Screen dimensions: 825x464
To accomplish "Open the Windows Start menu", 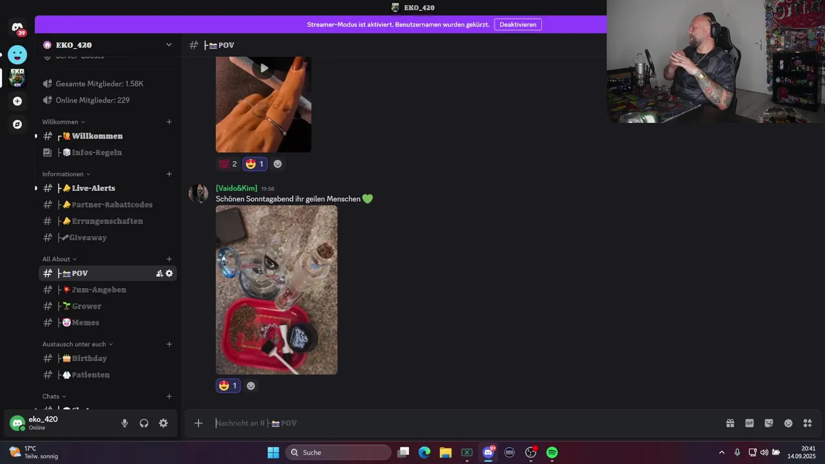I will tap(273, 452).
